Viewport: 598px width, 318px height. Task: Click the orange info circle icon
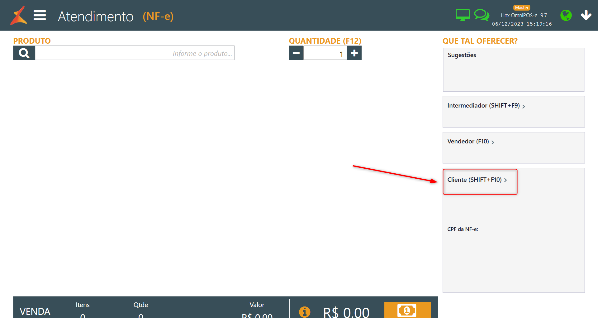(x=305, y=312)
